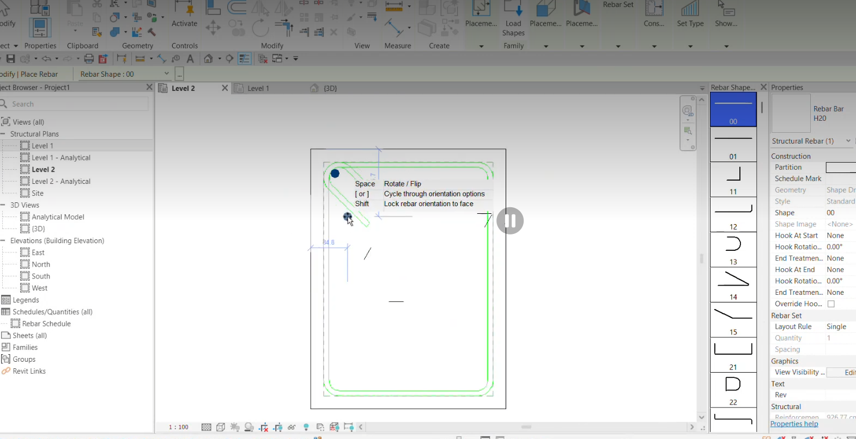Open the Analytical Model 3D view
Viewport: 856px width, 439px height.
(x=58, y=217)
